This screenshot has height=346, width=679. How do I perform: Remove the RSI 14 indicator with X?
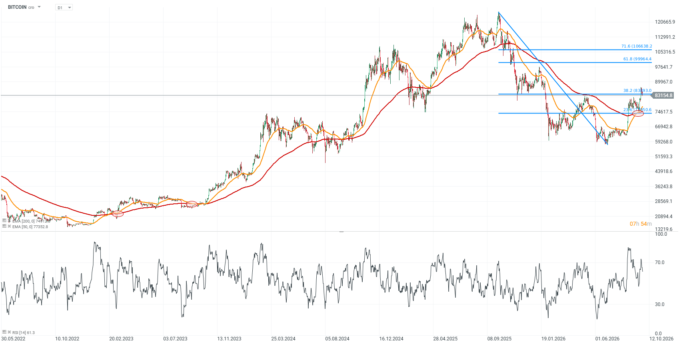(9, 332)
